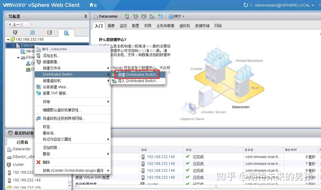The width and height of the screenshot is (321, 190).
Task: Switch to Storage inventory tab
Action: point(49,33)
